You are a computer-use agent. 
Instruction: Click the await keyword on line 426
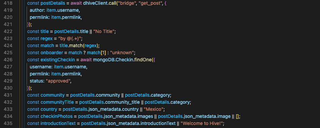(86, 60)
